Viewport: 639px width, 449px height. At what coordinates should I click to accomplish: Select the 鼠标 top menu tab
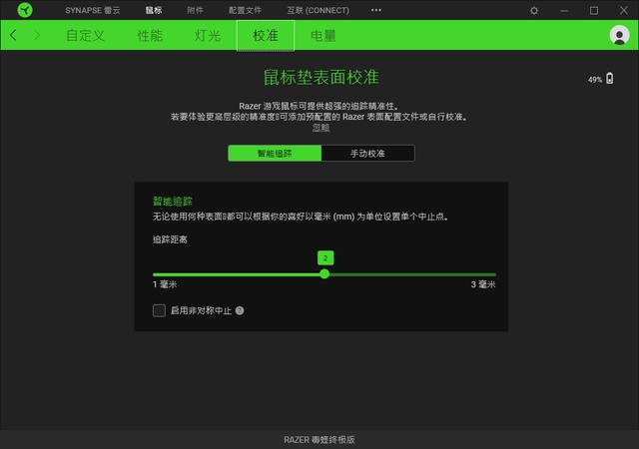coord(154,10)
